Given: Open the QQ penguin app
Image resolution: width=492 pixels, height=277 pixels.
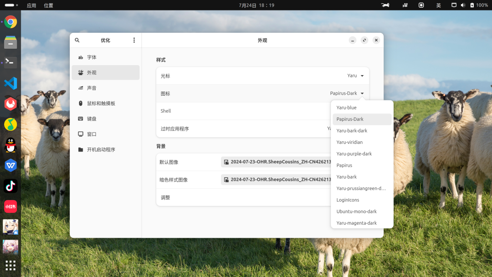Looking at the screenshot, I should 10,145.
